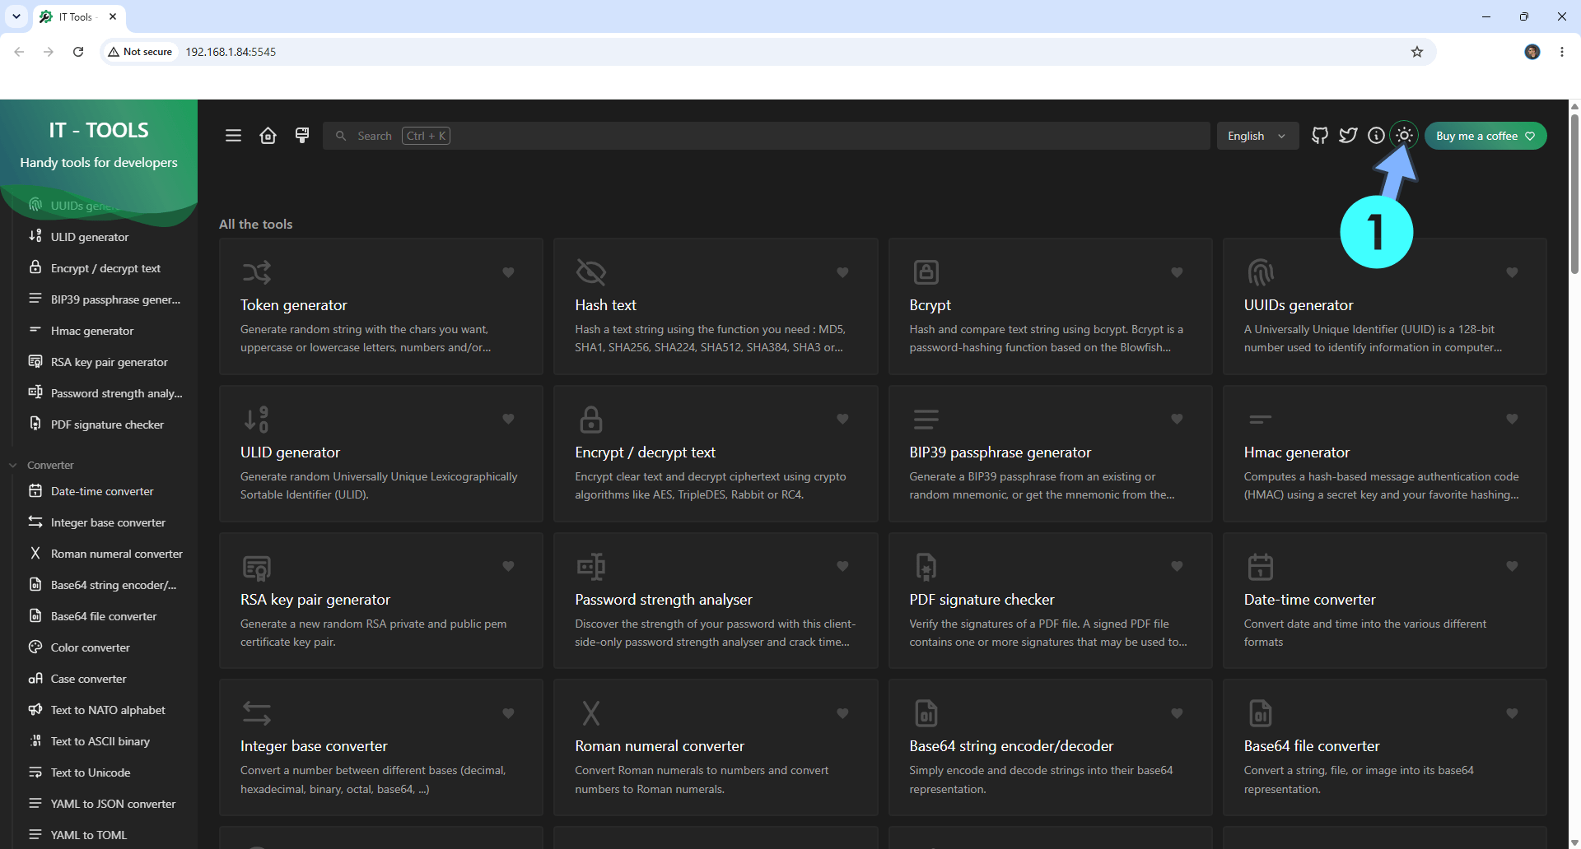
Task: Bookmark this page with star icon
Action: click(x=1417, y=52)
